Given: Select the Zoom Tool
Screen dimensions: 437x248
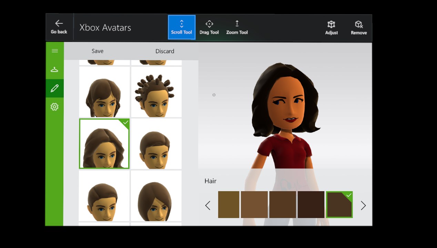Looking at the screenshot, I should [x=237, y=27].
